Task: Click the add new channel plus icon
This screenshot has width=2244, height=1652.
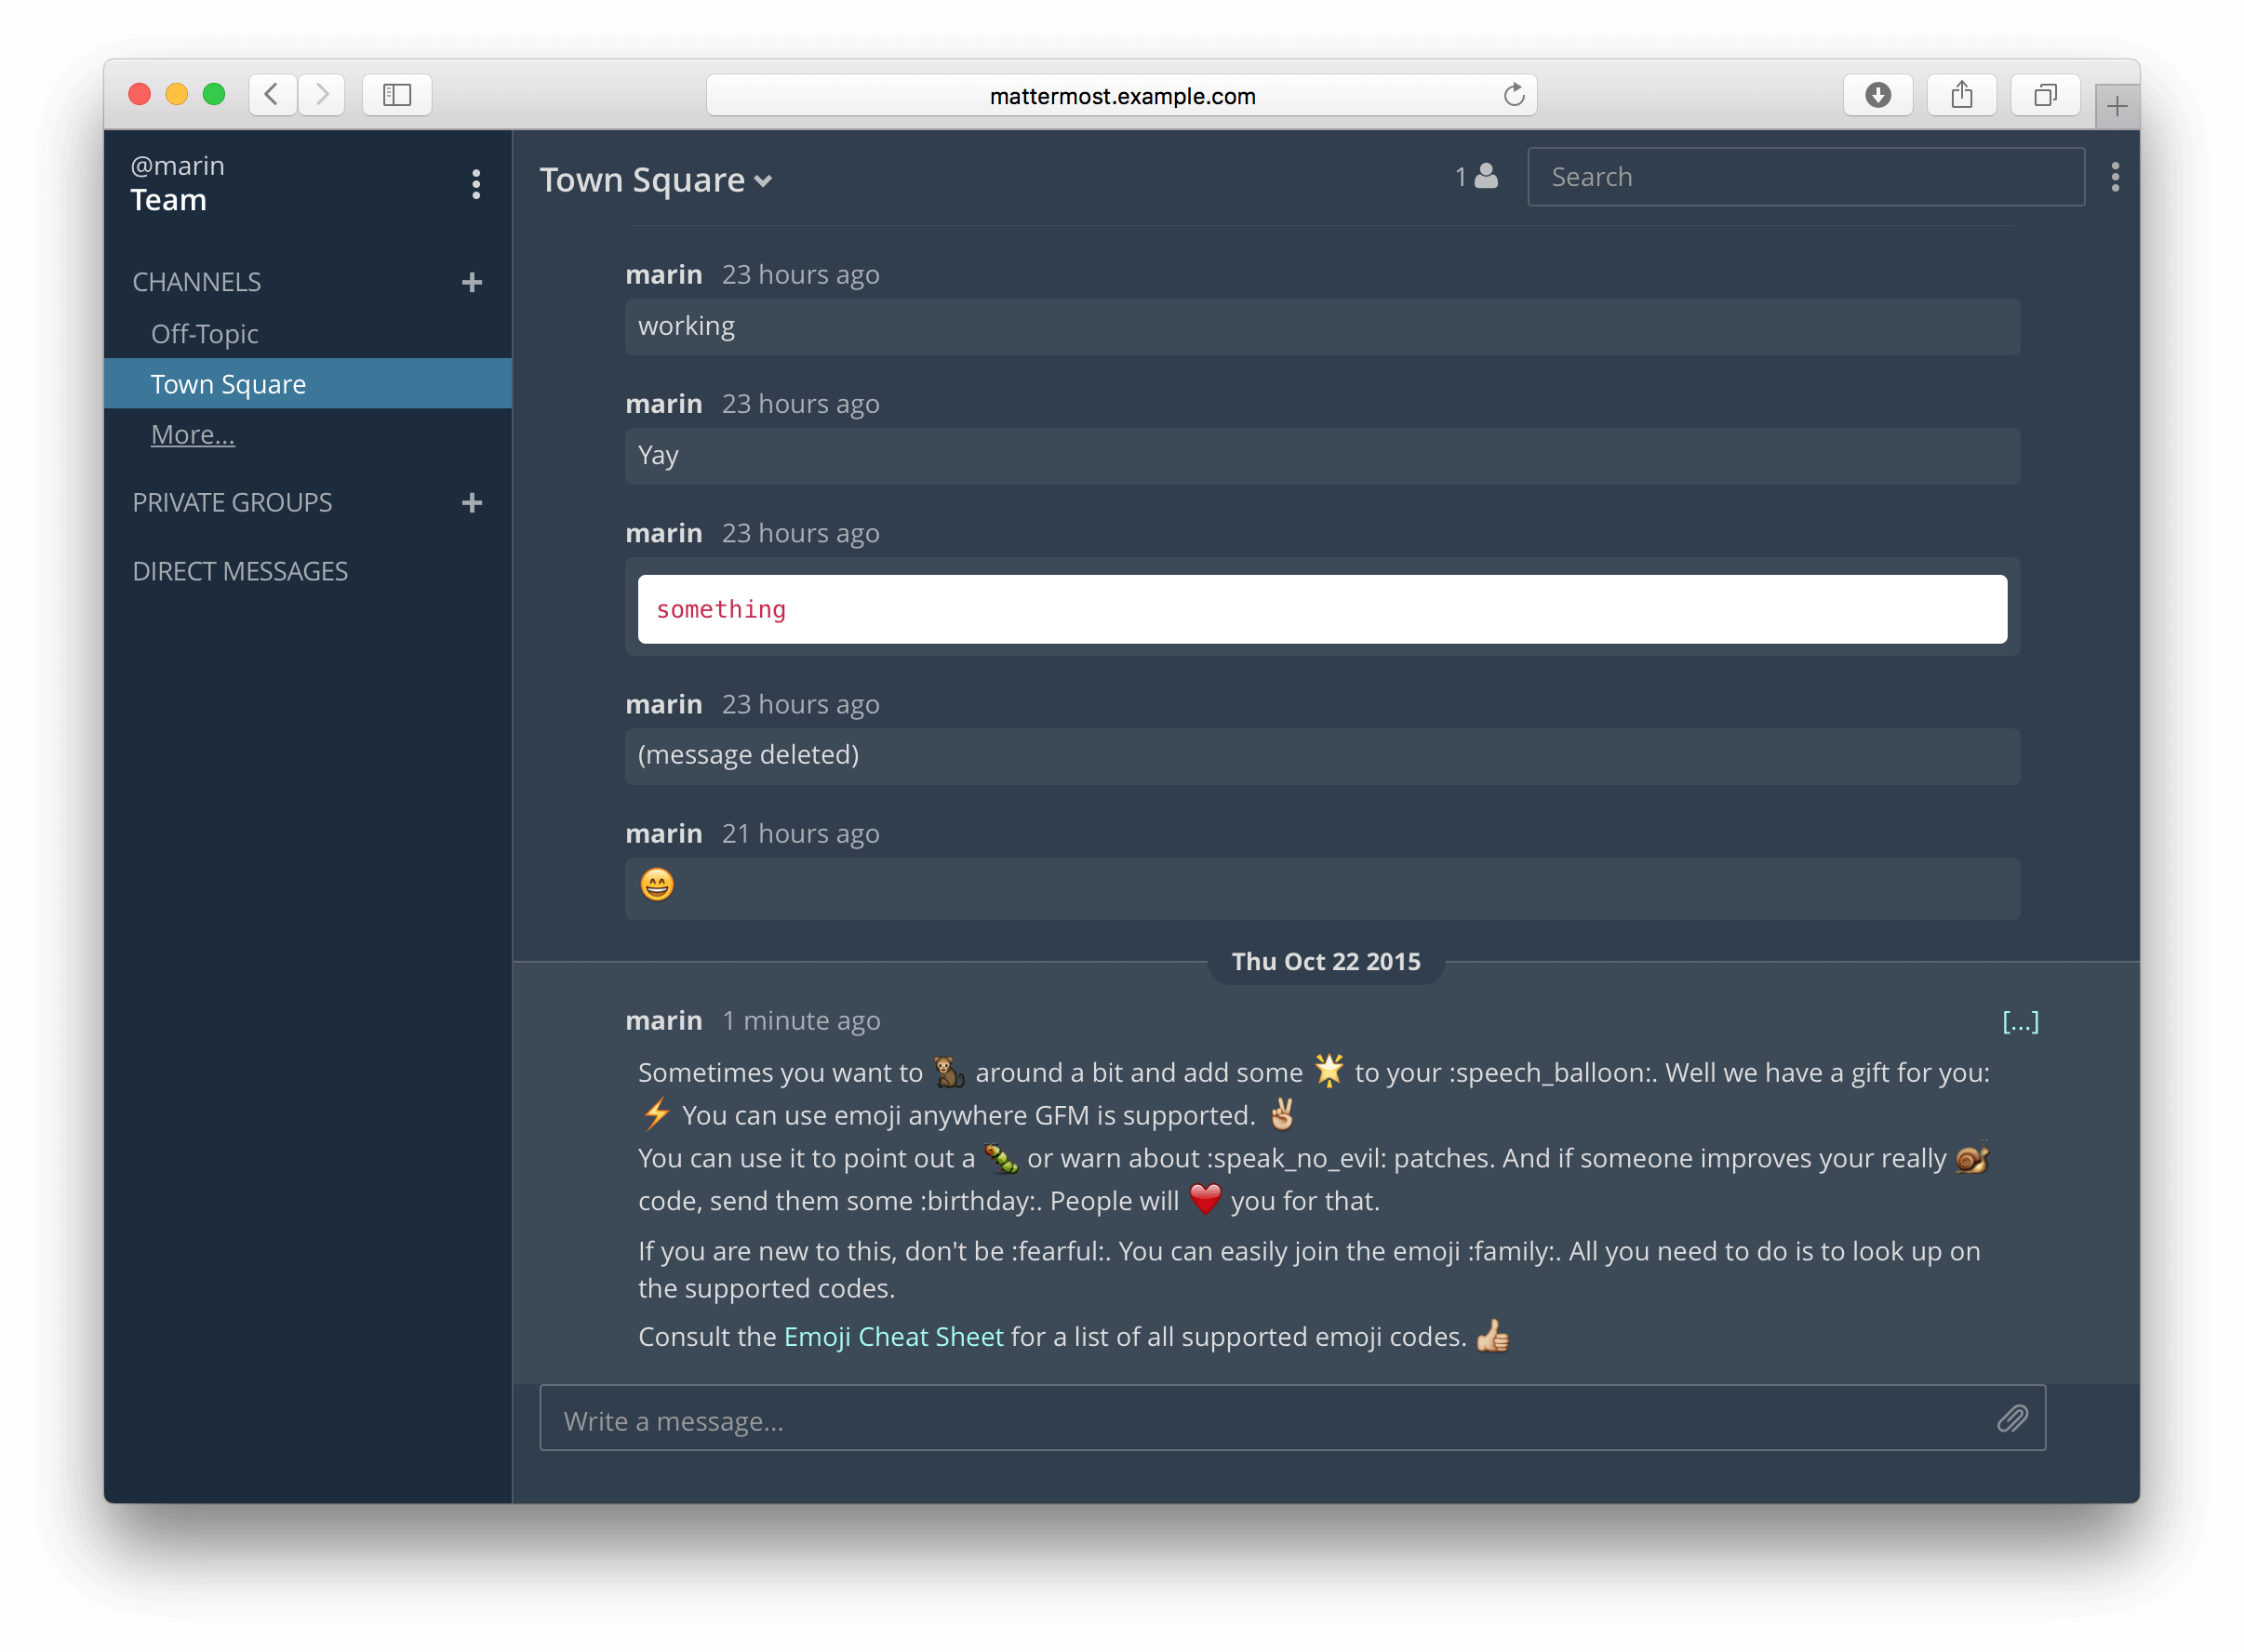Action: (472, 281)
